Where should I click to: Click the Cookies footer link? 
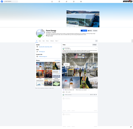(x=50, y=88)
